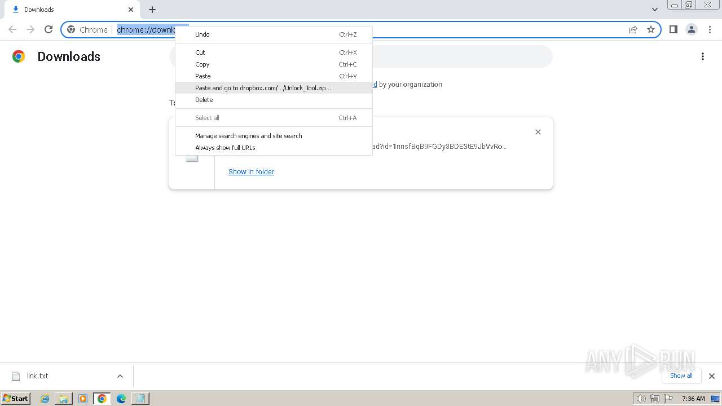Click the network tray icon
Image resolution: width=722 pixels, height=406 pixels.
click(x=655, y=399)
